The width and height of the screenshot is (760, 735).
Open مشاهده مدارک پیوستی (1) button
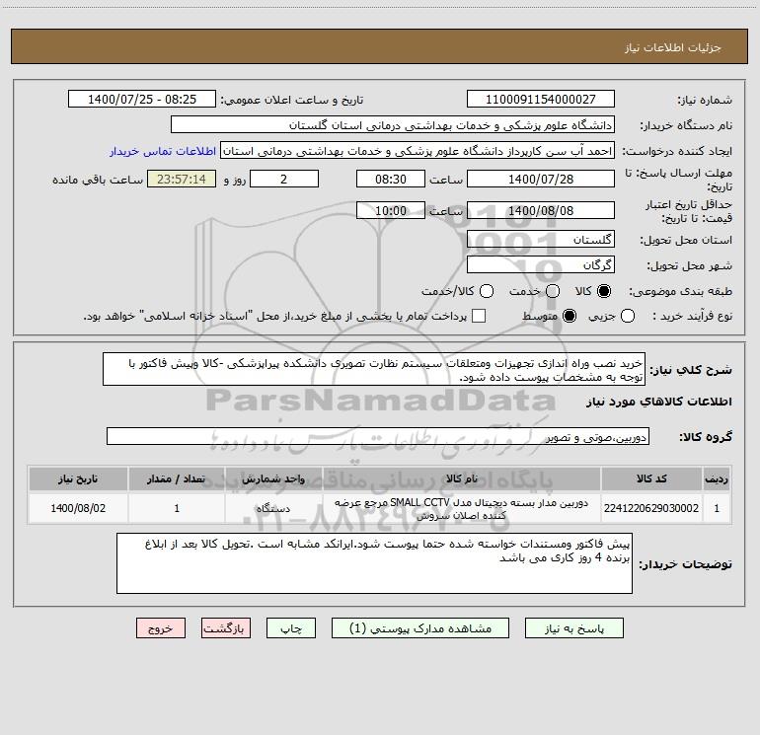(420, 628)
